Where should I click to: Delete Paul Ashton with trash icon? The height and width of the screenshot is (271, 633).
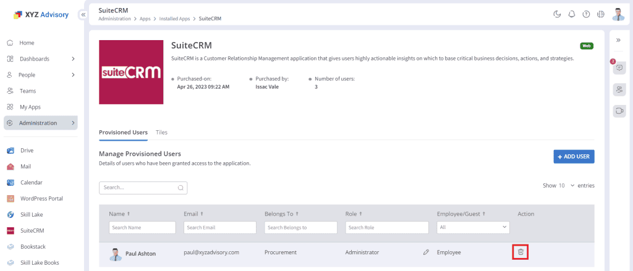click(520, 252)
